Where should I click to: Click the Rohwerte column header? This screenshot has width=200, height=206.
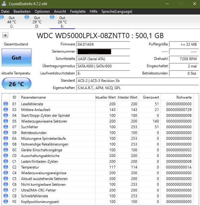pos(177,97)
